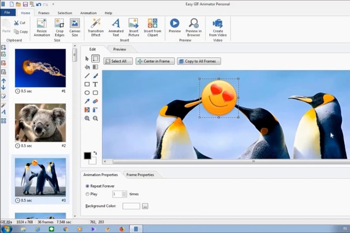Switch to the Frames ribbon tab
Viewport: 350px width, 233px height.
(x=44, y=13)
